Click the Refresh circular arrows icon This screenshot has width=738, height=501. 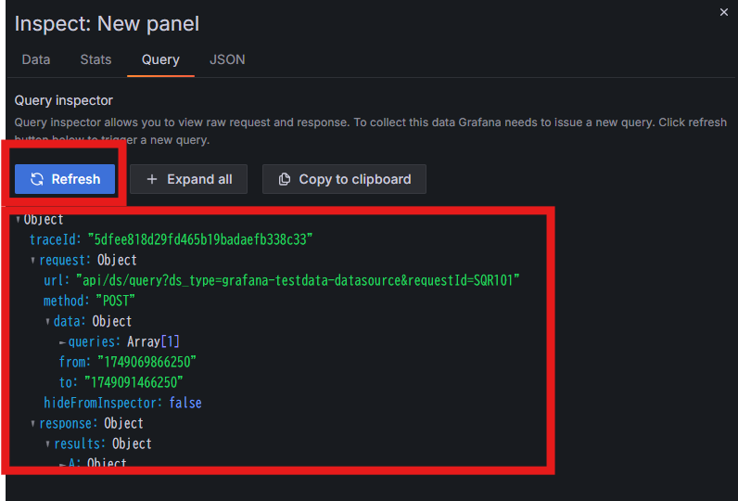(x=37, y=179)
